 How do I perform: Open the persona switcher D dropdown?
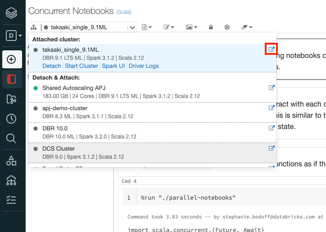click(14, 36)
